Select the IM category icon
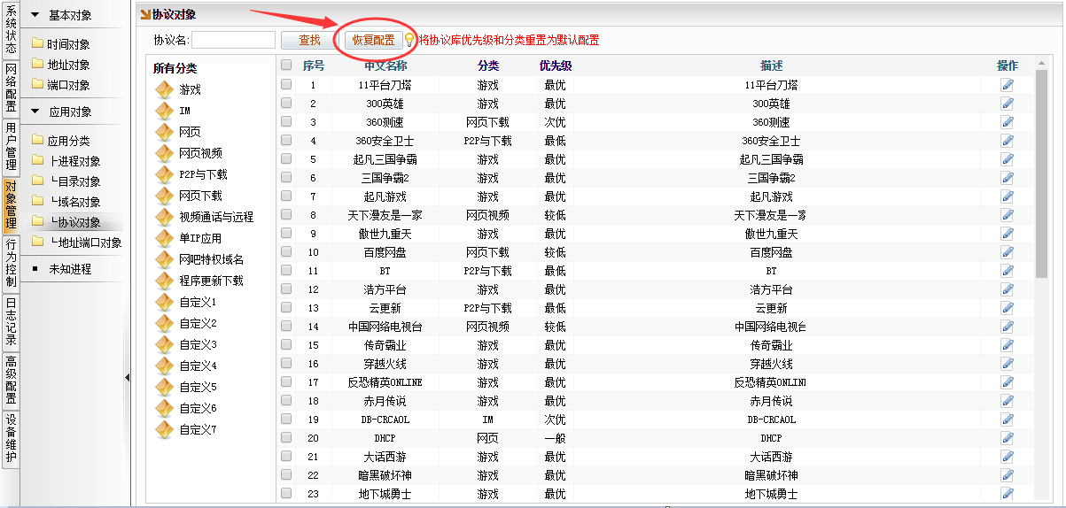Viewport: 1066px width, 508px height. [x=164, y=111]
